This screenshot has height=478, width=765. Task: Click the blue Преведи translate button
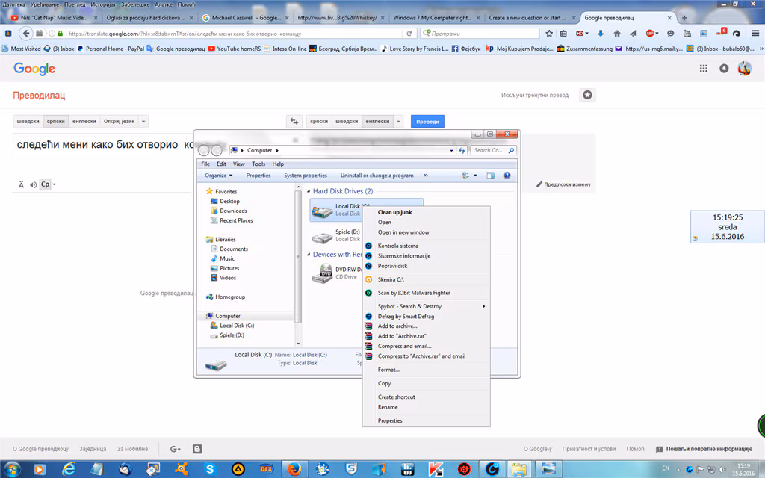coord(427,122)
